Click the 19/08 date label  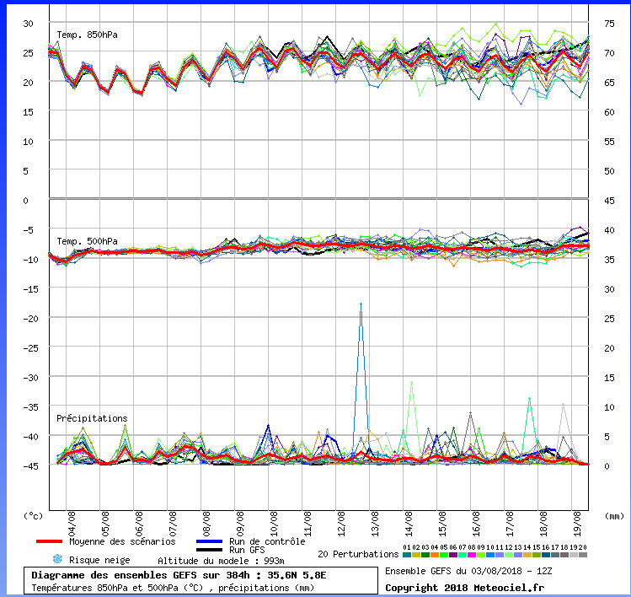coord(577,524)
